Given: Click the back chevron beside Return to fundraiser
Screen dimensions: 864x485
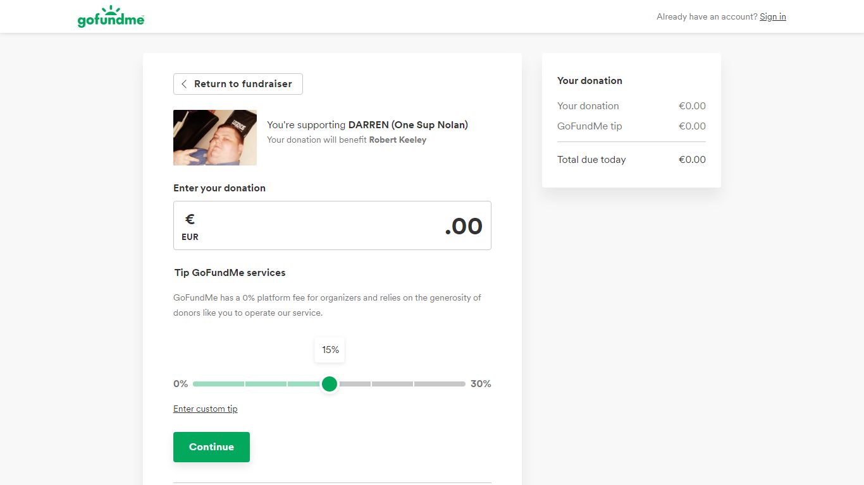Looking at the screenshot, I should [184, 84].
